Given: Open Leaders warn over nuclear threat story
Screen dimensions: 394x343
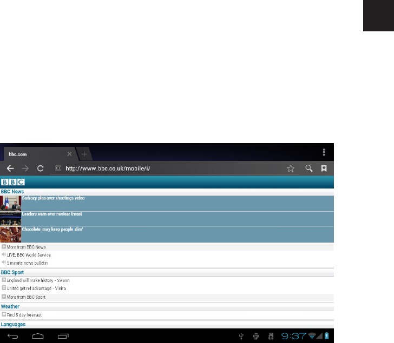Looking at the screenshot, I should click(x=52, y=214).
